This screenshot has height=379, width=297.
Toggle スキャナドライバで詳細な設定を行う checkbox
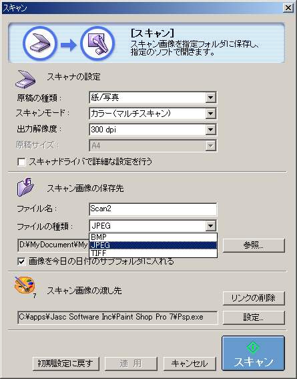pyautogui.click(x=21, y=162)
